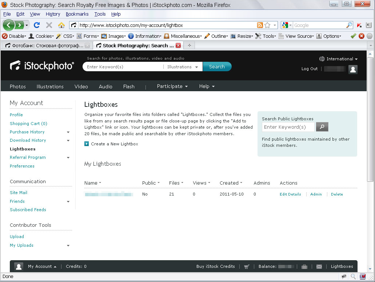Click the green checkmark validation icon
This screenshot has height=282, width=375.
pos(353,36)
